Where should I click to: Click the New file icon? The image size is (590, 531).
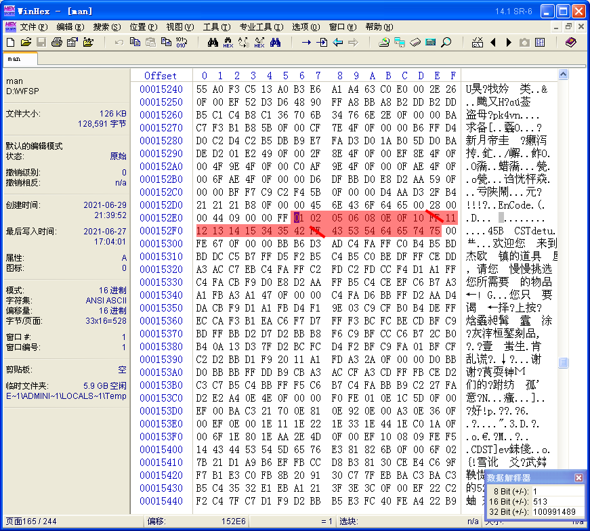click(10, 43)
